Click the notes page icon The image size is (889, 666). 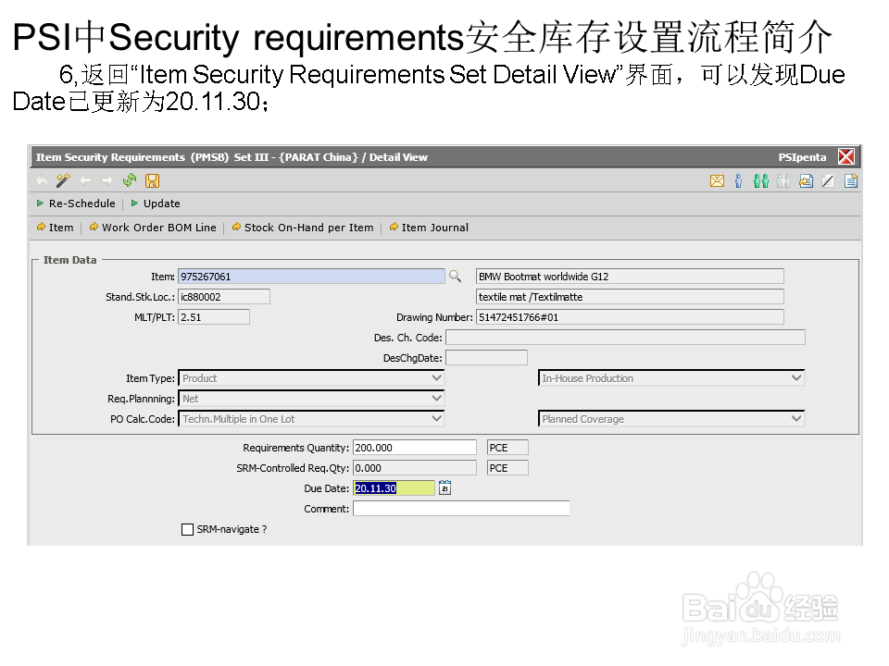850,180
